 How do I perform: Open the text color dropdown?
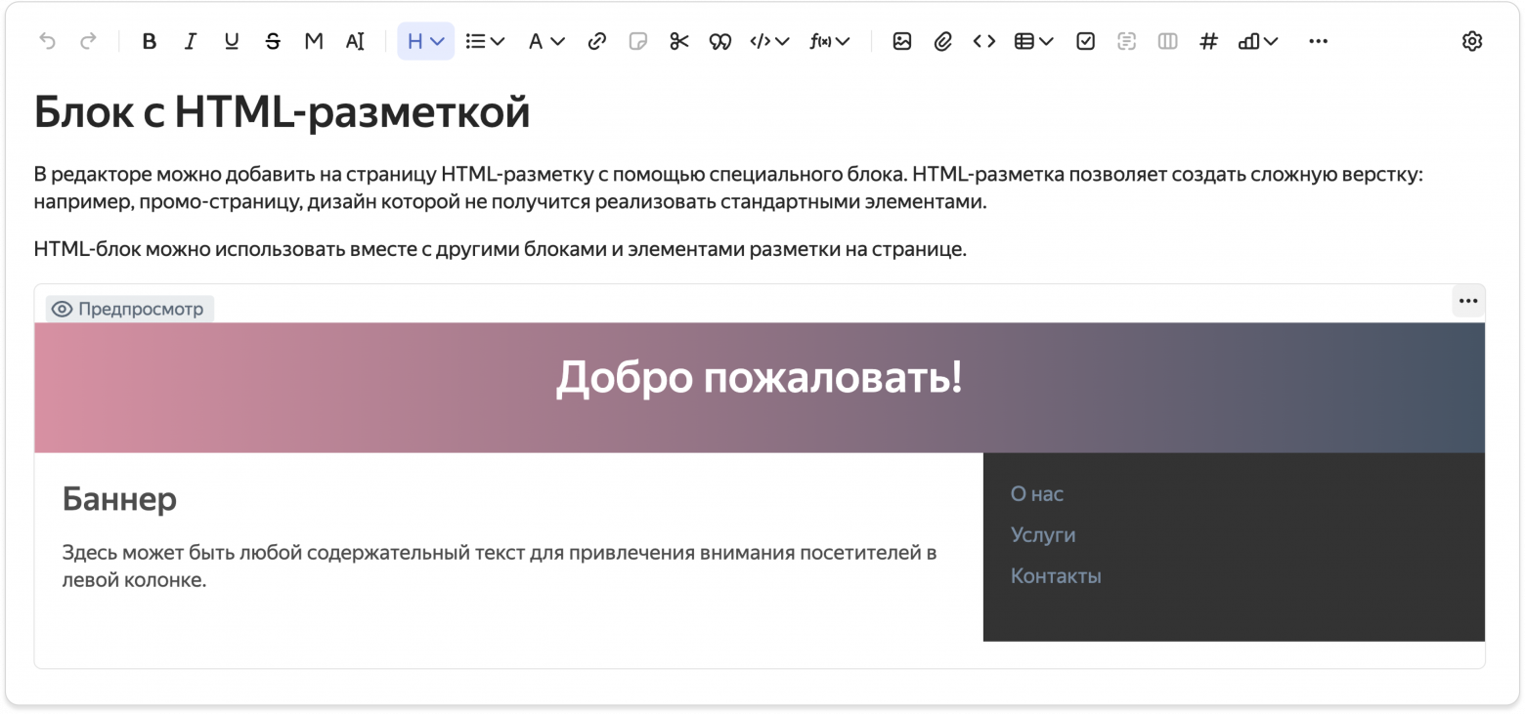545,41
